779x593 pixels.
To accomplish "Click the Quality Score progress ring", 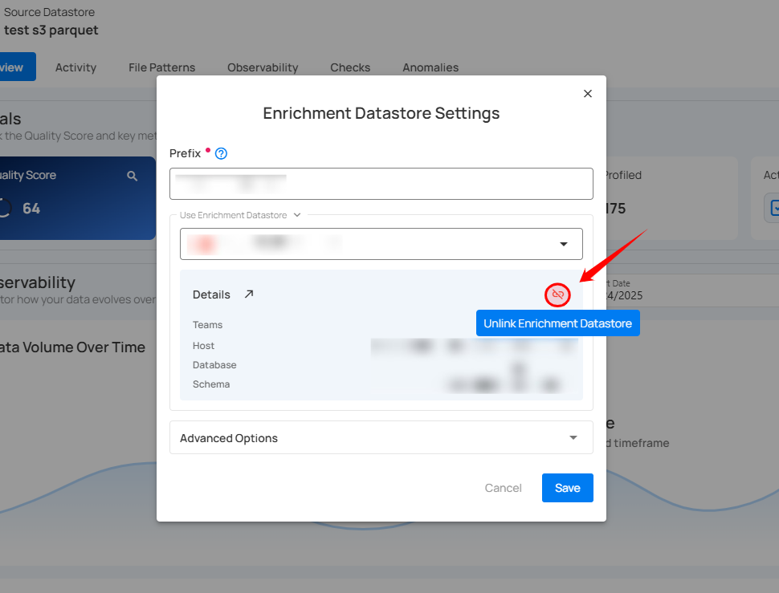I will tap(4, 209).
